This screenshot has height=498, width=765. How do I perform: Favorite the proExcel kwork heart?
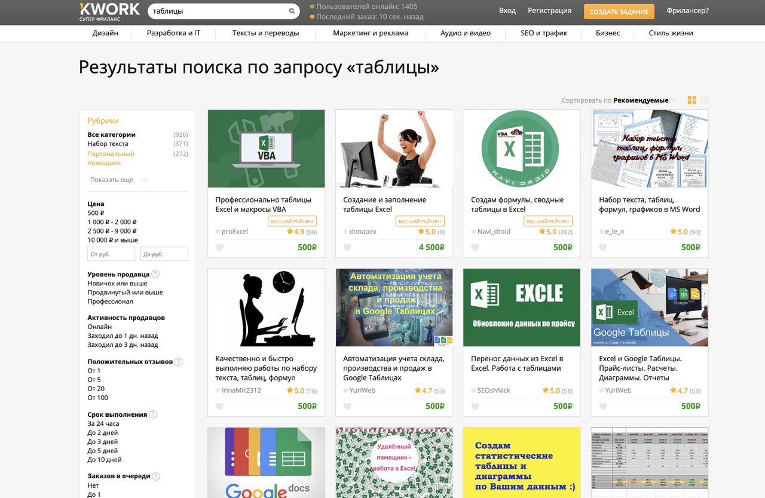coord(219,248)
